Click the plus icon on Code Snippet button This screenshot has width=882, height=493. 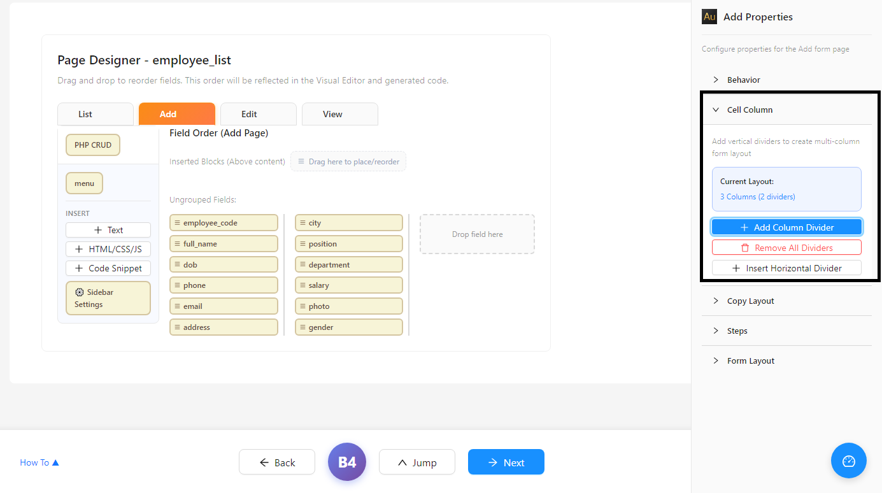click(79, 268)
